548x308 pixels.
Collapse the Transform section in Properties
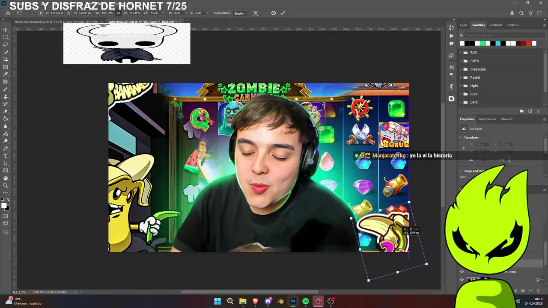(x=461, y=137)
